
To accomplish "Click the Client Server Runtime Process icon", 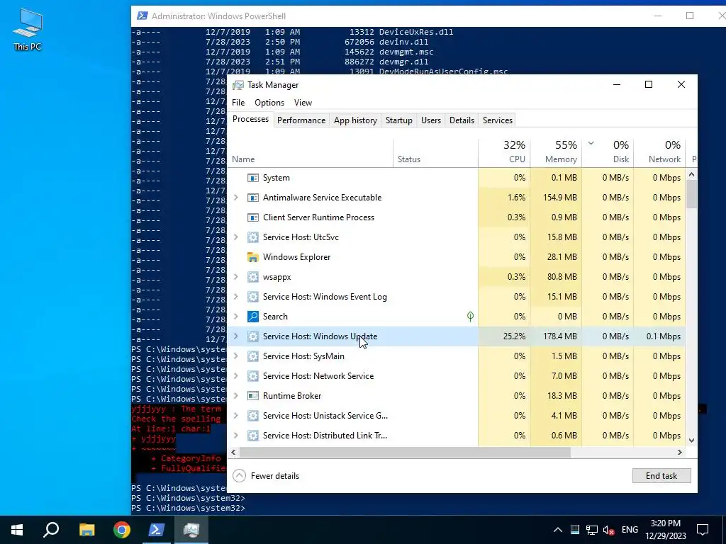I will click(x=253, y=217).
